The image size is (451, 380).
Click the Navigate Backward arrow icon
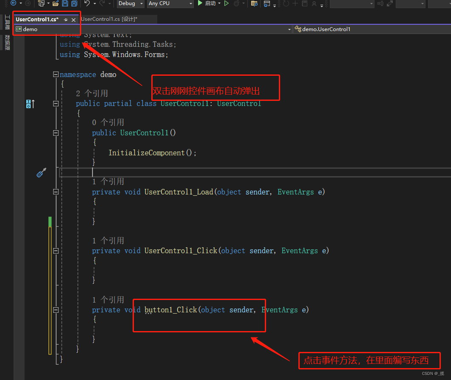coord(14,4)
